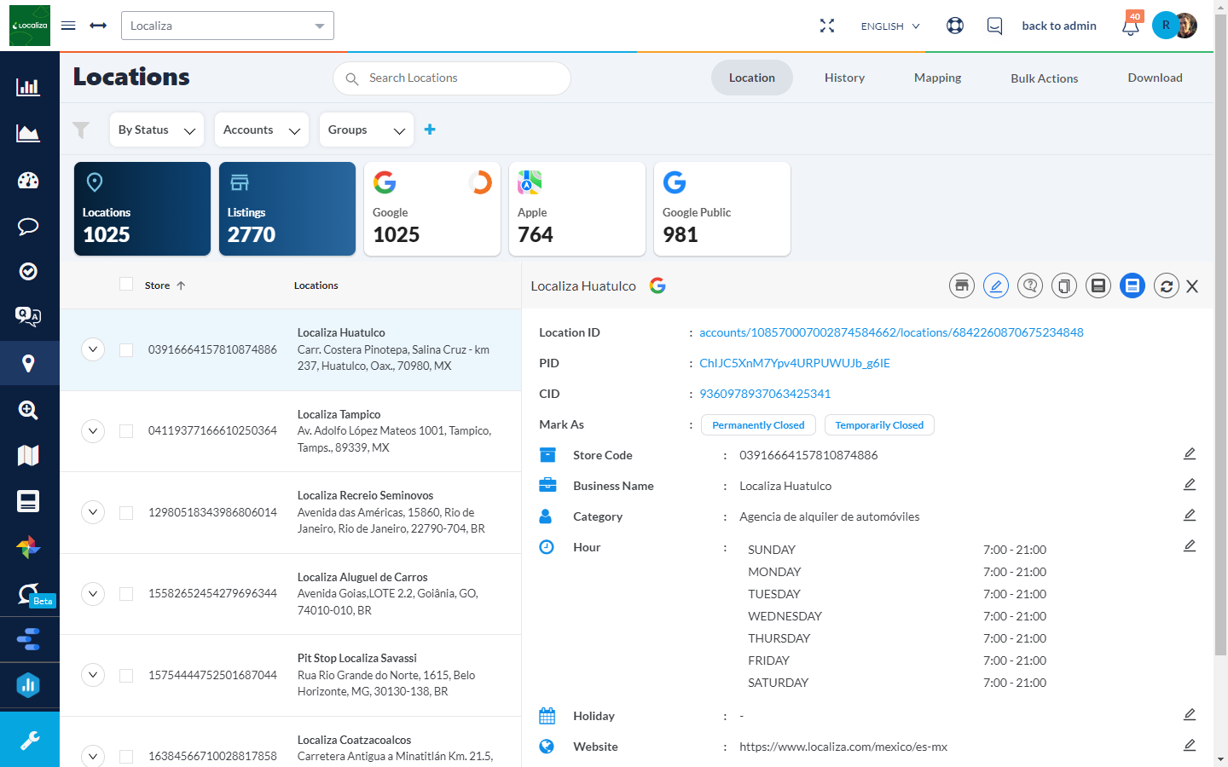1228x767 pixels.
Task: Check the Localiza Coatzacoalcos row checkbox
Action: tap(126, 757)
